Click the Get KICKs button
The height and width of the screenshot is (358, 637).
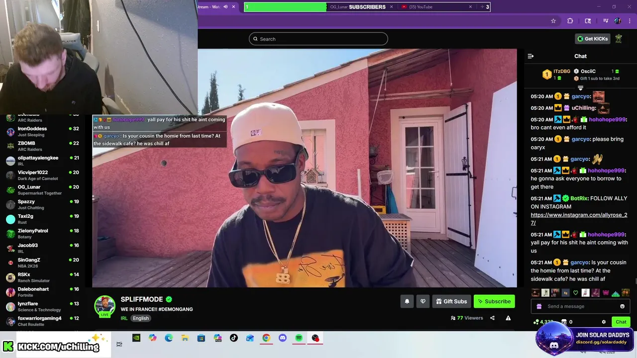(x=592, y=39)
